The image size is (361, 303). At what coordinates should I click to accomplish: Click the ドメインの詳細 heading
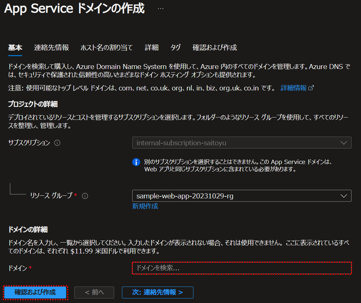28,230
